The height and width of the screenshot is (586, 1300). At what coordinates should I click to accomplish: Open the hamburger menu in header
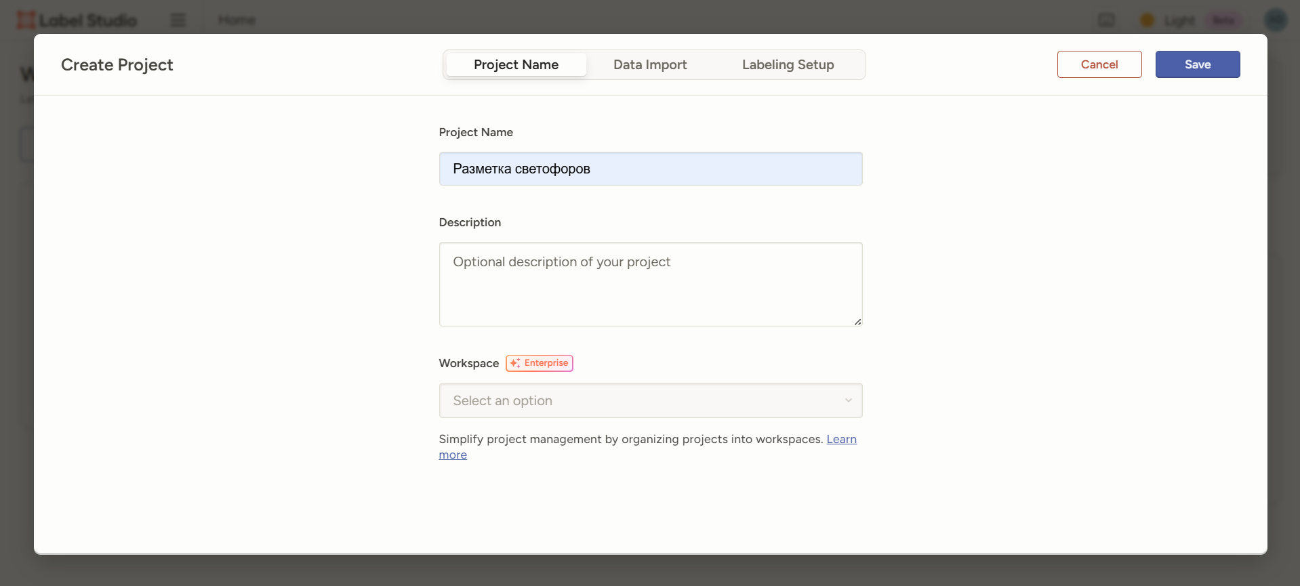point(178,20)
